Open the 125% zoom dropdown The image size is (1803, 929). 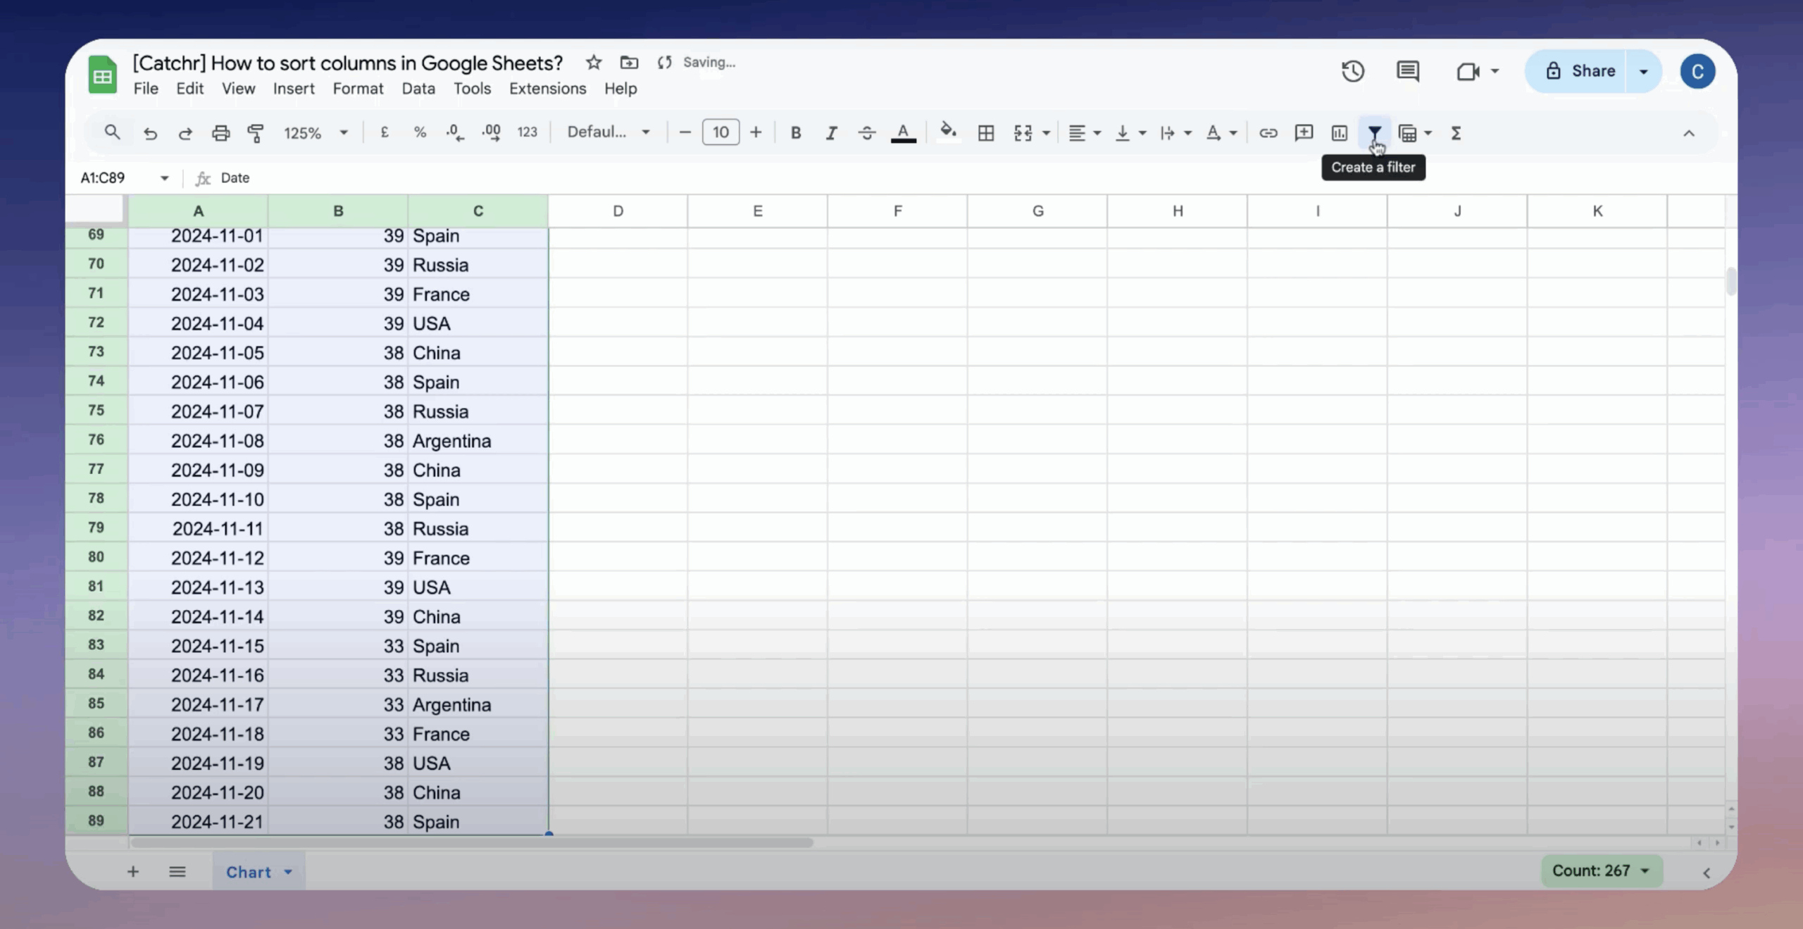(316, 132)
